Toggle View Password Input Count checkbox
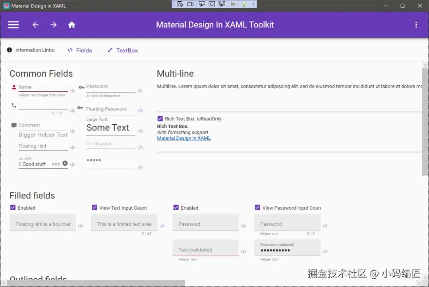 tap(257, 208)
